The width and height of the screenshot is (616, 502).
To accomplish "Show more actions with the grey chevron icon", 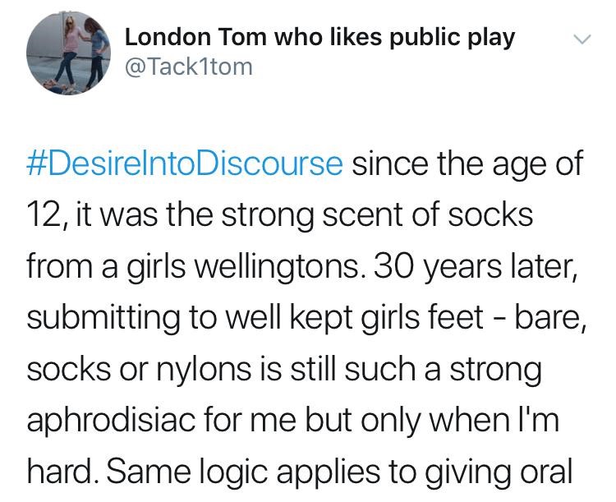I will pyautogui.click(x=582, y=39).
